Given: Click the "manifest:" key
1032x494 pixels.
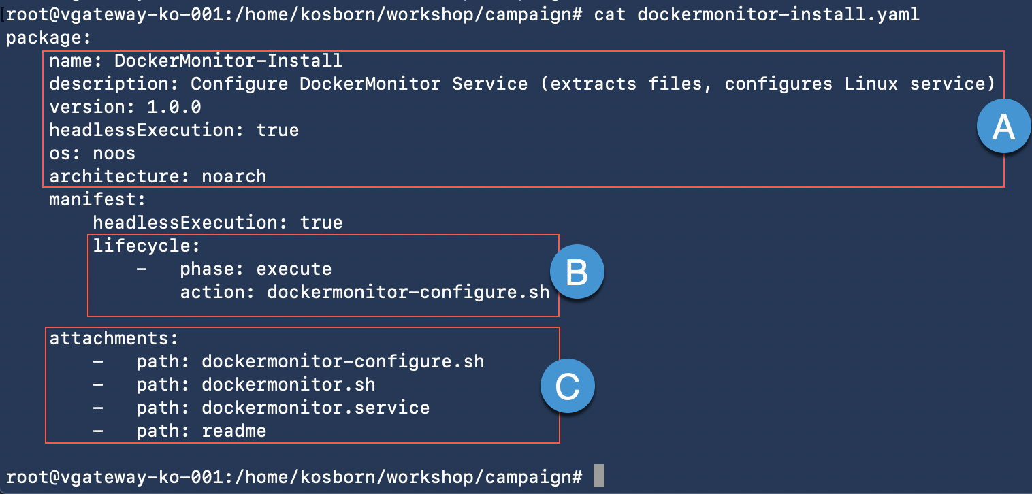Looking at the screenshot, I should [x=97, y=199].
